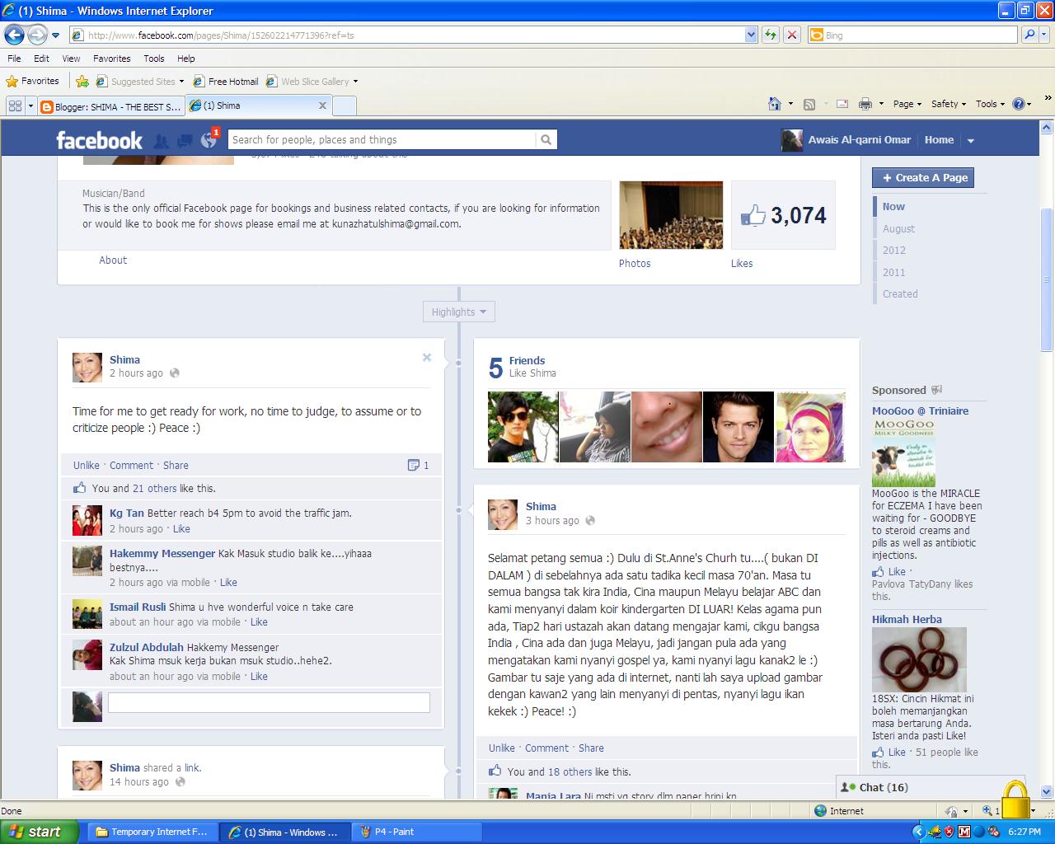
Task: Click the RSS Feeds icon
Action: point(809,104)
